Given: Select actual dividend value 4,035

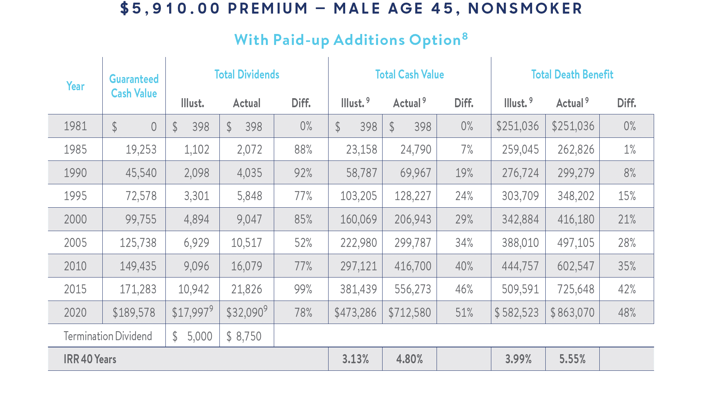Looking at the screenshot, I should 249,173.
